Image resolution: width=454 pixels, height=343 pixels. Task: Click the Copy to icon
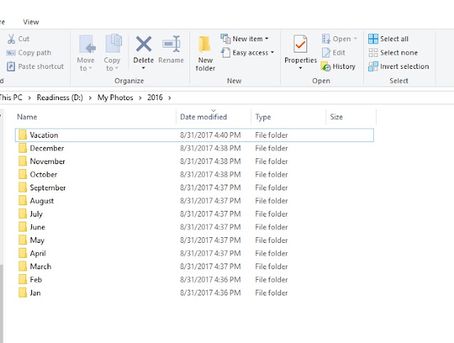point(113,43)
